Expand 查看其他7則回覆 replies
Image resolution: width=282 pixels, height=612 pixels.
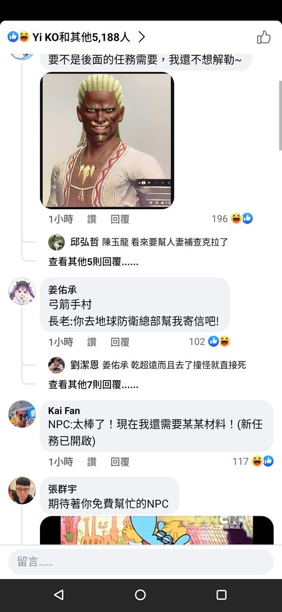[94, 385]
